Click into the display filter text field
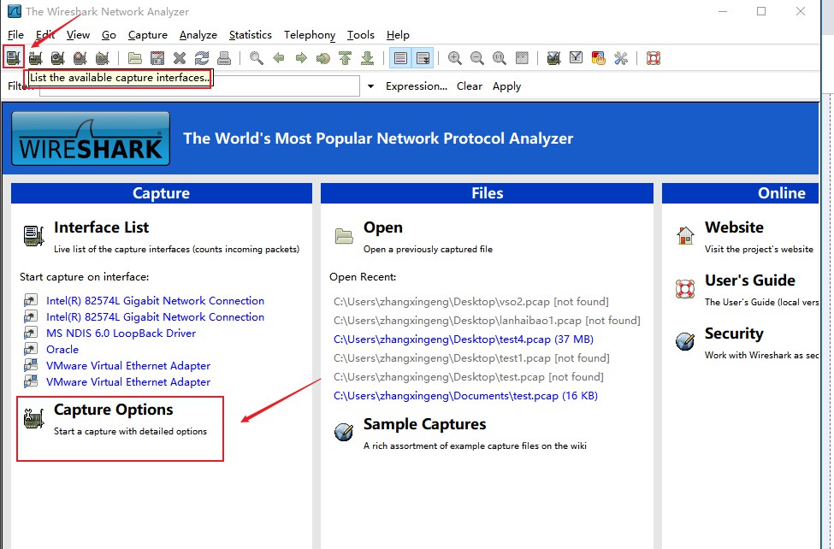 200,86
